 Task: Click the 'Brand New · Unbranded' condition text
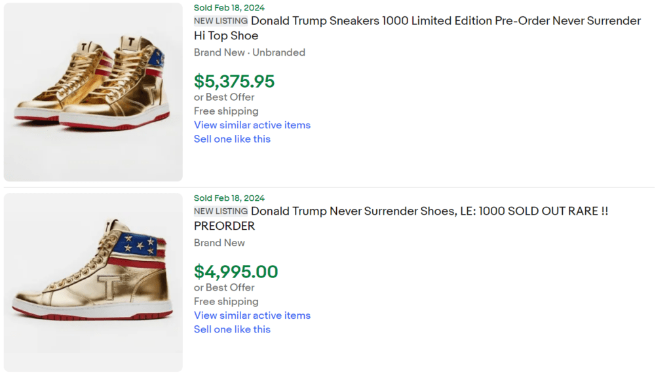[250, 52]
